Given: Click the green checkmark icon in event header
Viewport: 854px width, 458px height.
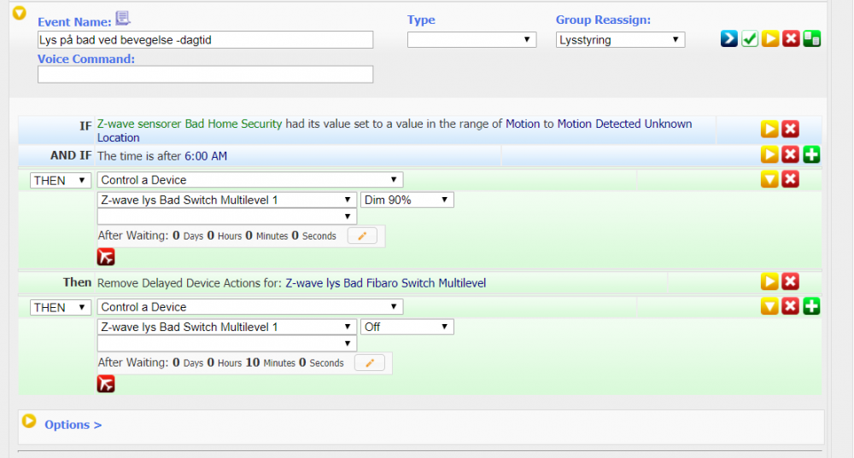Looking at the screenshot, I should click(x=749, y=39).
